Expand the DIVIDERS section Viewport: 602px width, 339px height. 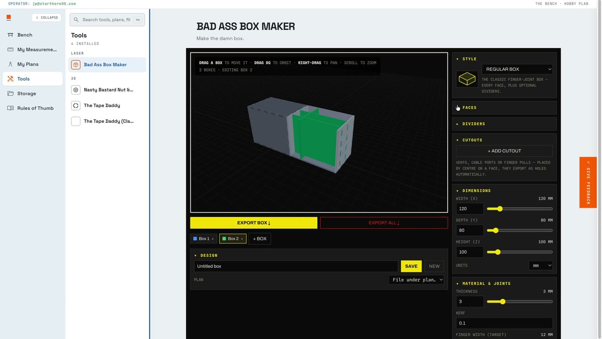coord(504,124)
